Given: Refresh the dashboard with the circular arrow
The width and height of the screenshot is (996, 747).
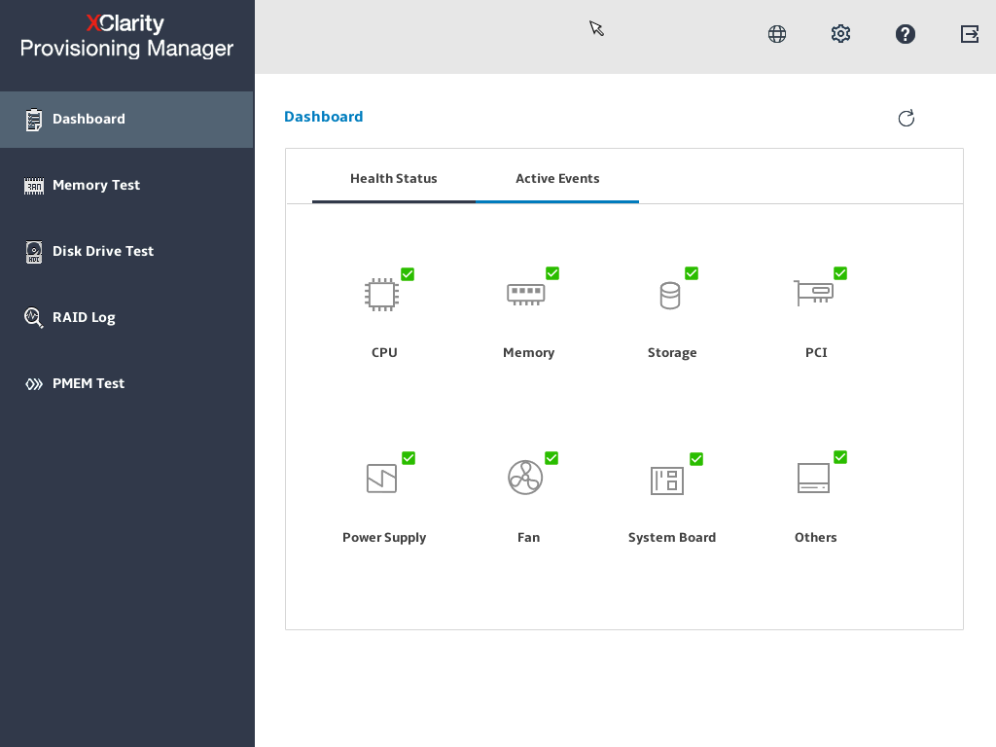Looking at the screenshot, I should coord(907,118).
